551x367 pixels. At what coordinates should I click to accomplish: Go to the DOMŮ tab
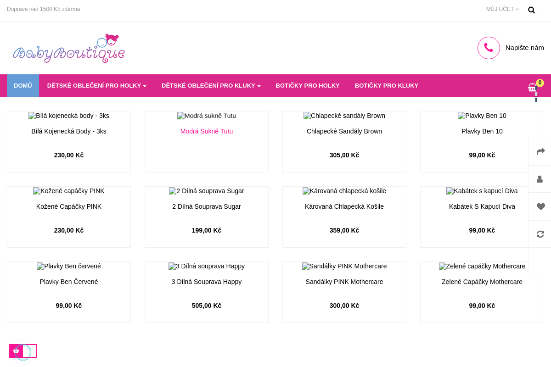coord(23,86)
